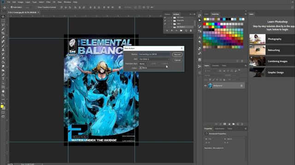Pick the red swatch in Swatches panel

coord(204,24)
